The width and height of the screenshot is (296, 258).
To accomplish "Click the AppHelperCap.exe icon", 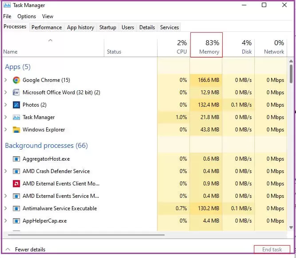I will pos(16,221).
